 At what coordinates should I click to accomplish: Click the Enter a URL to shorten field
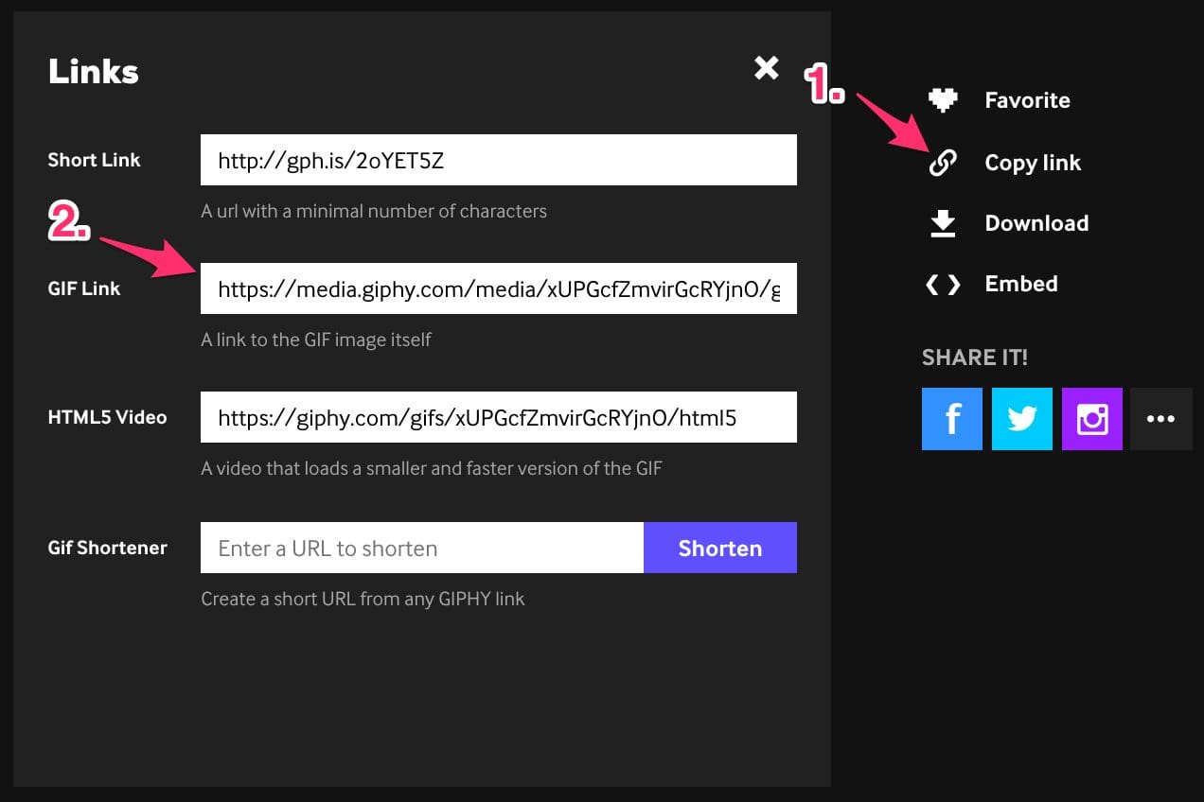coord(421,548)
